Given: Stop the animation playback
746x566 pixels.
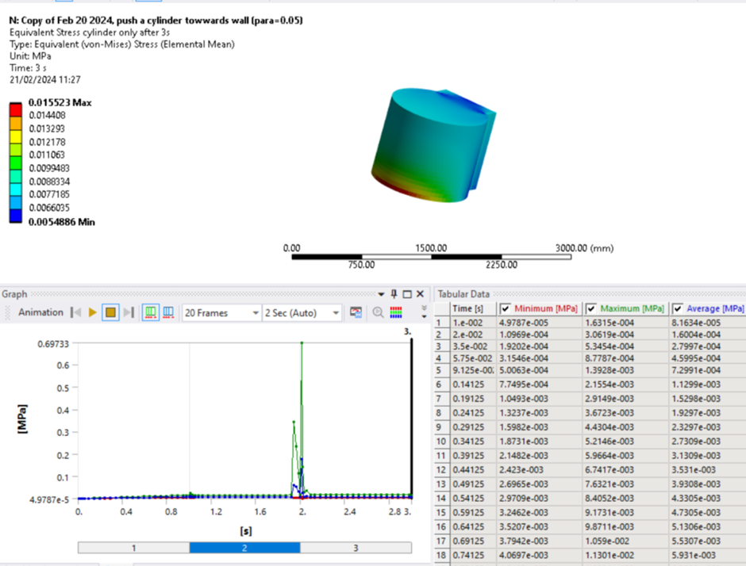Looking at the screenshot, I should pyautogui.click(x=110, y=312).
